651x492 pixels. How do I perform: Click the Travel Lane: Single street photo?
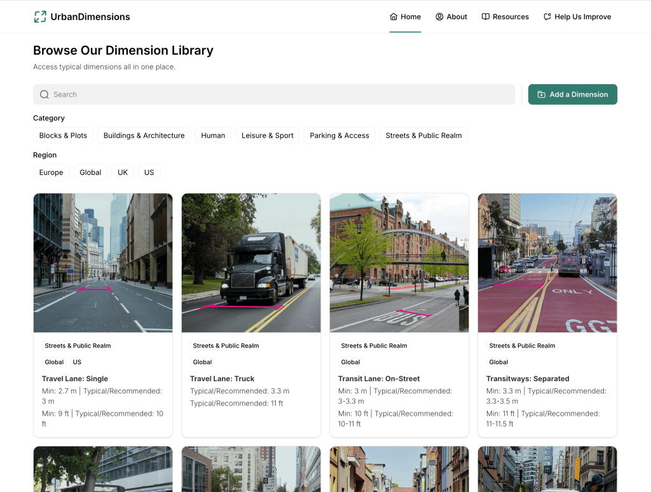pyautogui.click(x=103, y=263)
